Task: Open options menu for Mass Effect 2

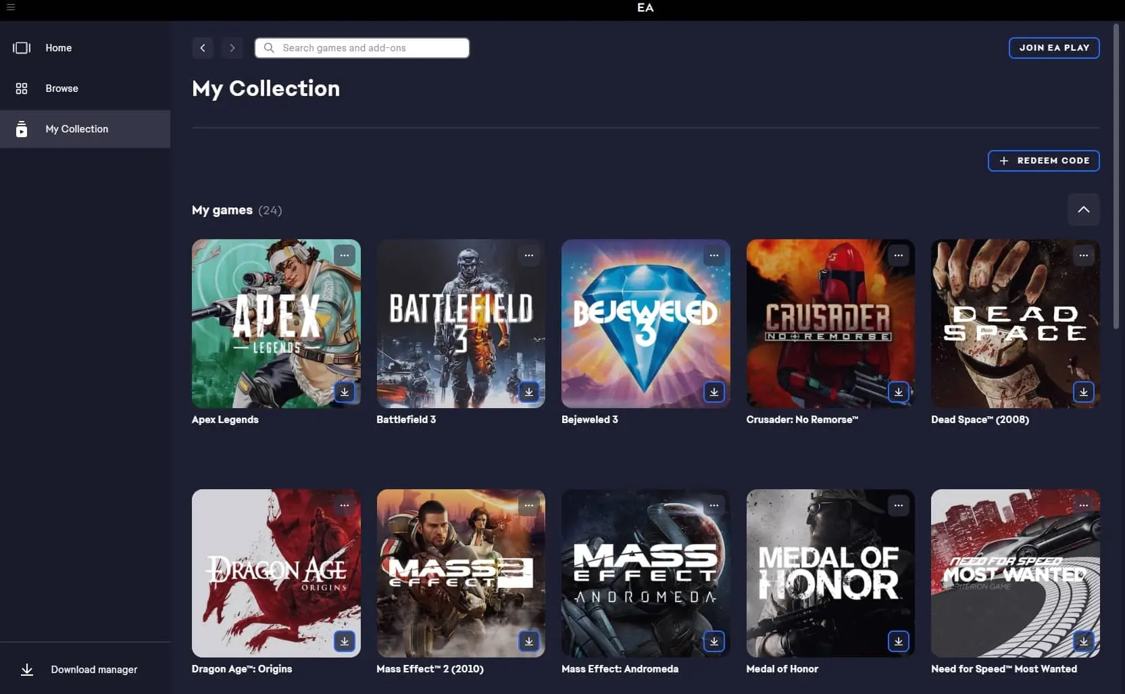Action: point(529,505)
